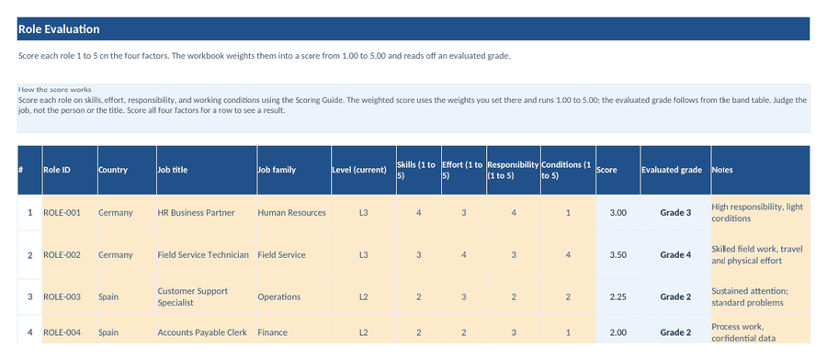Select the Role Evaluation title cell

tap(413, 29)
